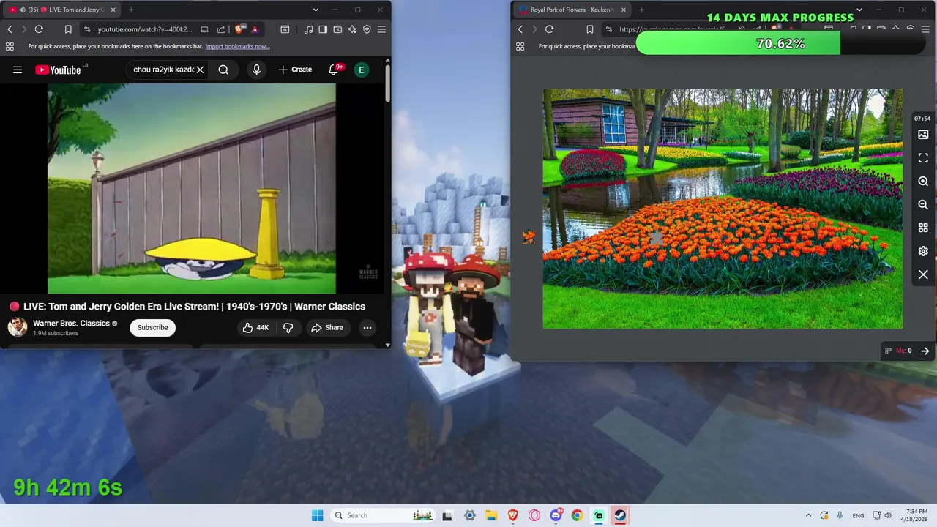Open YouTube notifications bell

coord(334,70)
